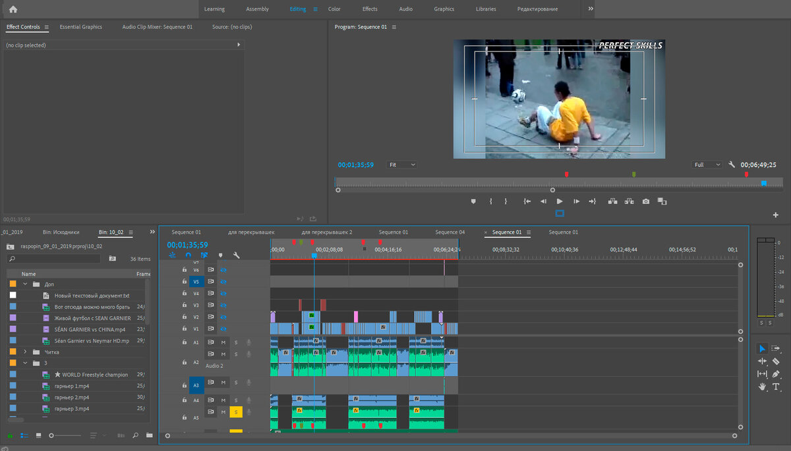Click Export Frame camera icon

coord(646,201)
